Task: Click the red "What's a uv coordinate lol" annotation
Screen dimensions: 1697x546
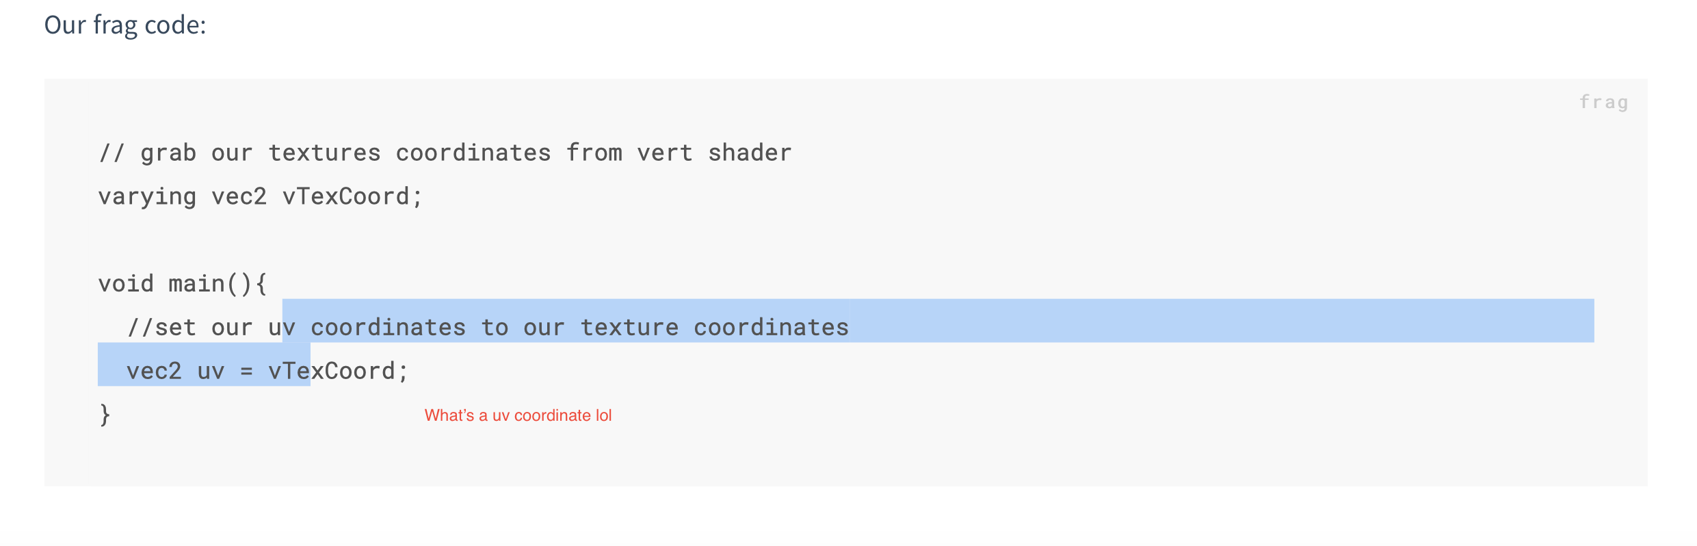Action: (518, 415)
